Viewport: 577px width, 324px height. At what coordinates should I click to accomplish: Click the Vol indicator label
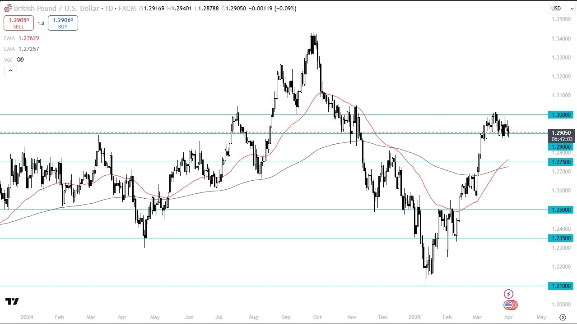8,59
